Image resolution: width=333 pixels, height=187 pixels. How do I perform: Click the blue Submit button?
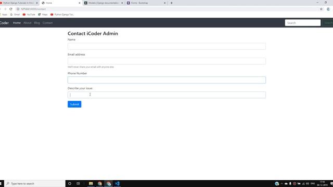74,104
